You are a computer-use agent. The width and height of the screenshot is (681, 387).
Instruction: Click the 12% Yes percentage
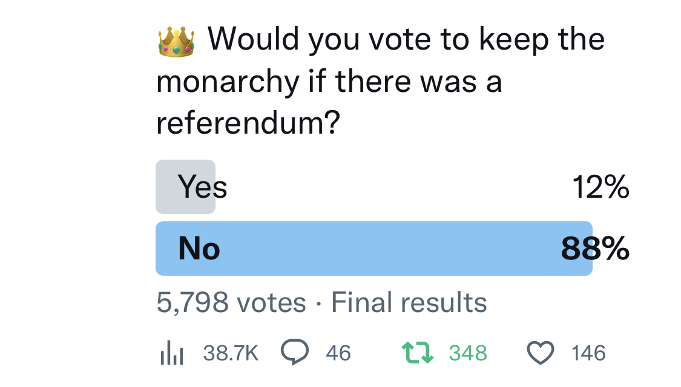[600, 187]
